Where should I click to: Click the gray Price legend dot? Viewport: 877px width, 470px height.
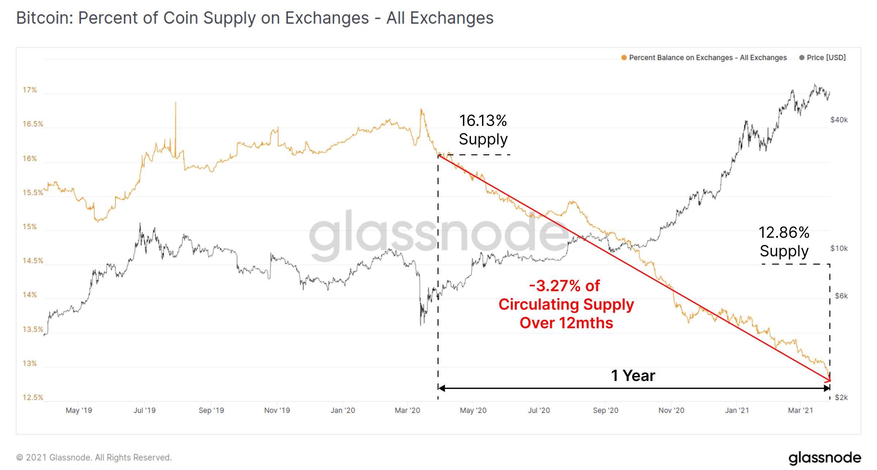pos(802,58)
